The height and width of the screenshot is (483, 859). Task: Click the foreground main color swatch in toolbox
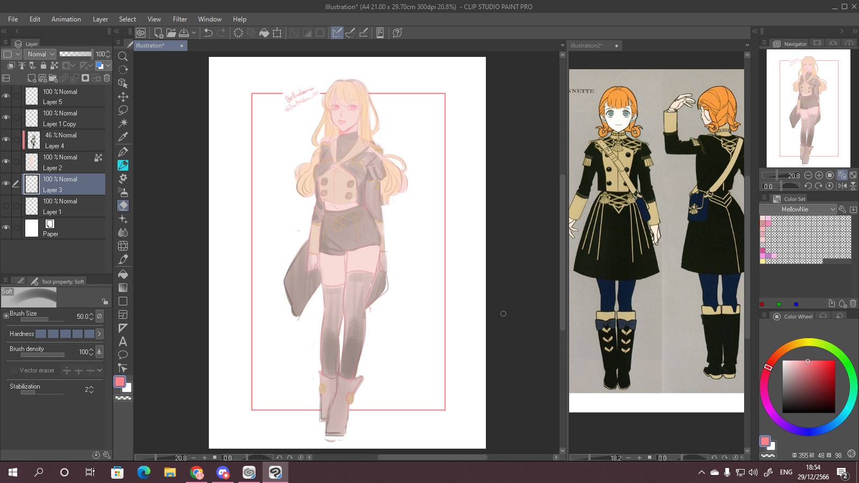click(120, 382)
